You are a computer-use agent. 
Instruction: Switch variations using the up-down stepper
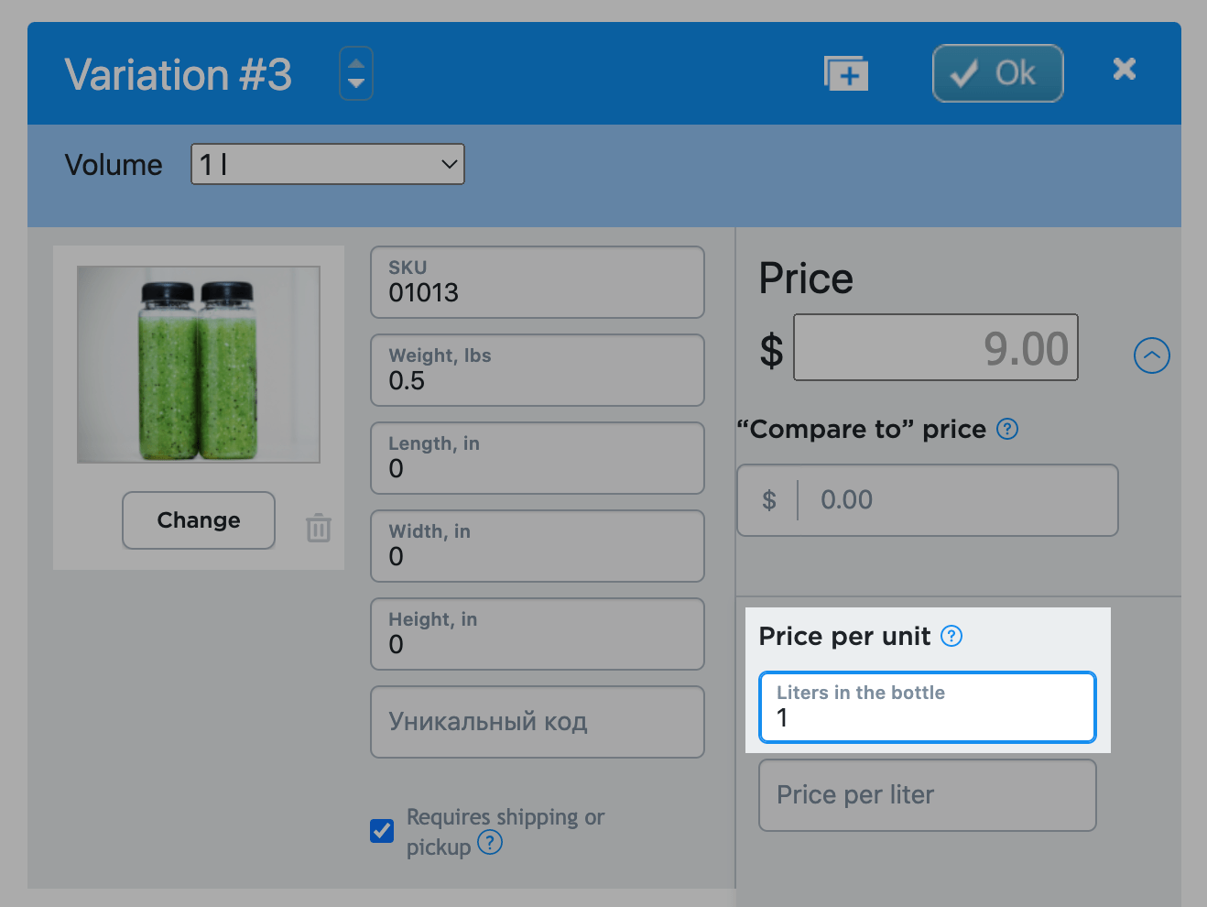coord(355,72)
